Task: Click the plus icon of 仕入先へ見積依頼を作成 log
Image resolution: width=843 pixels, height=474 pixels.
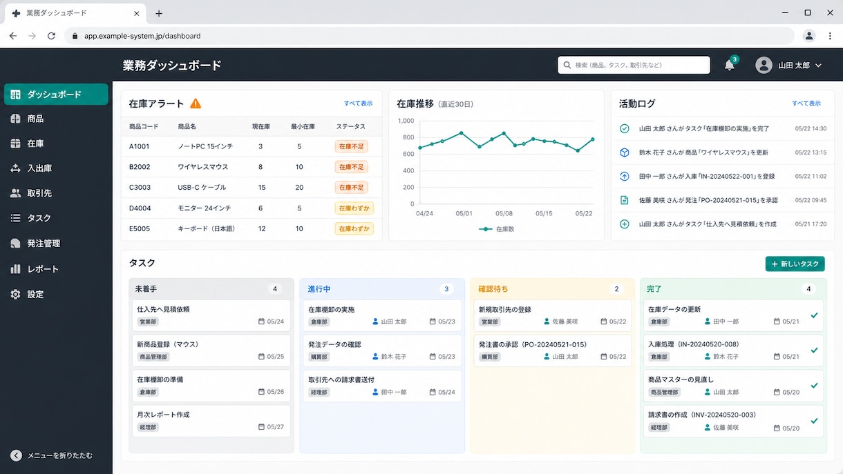Action: [x=625, y=224]
